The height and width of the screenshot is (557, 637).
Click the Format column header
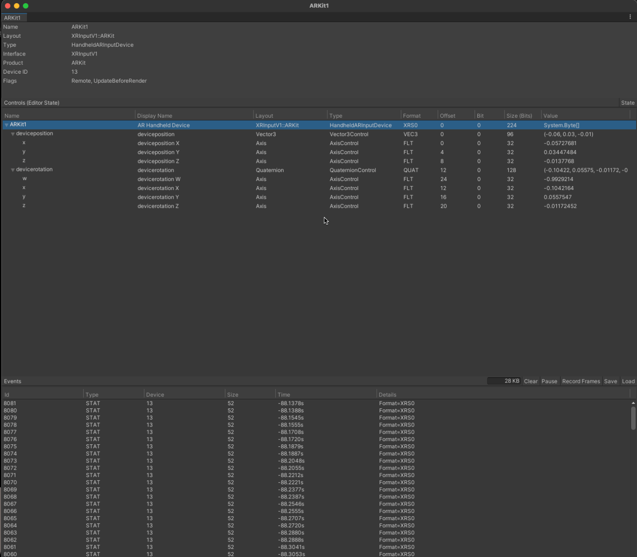coord(419,115)
